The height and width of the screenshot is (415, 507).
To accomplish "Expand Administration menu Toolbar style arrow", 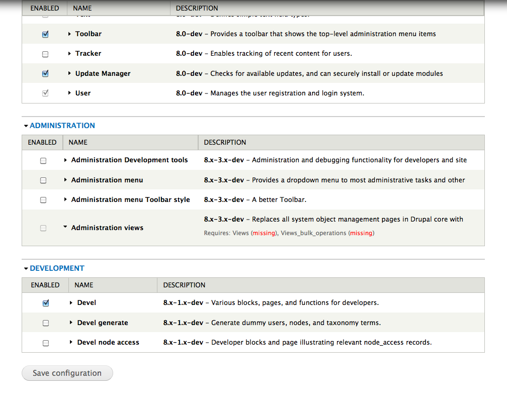I will coord(65,199).
